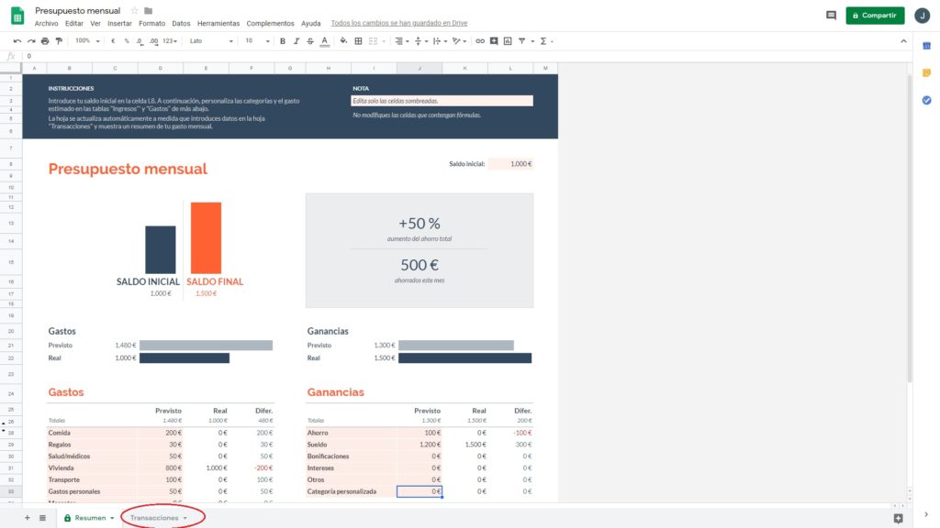Open the cell borders tool
Image resolution: width=940 pixels, height=528 pixels.
[x=358, y=41]
